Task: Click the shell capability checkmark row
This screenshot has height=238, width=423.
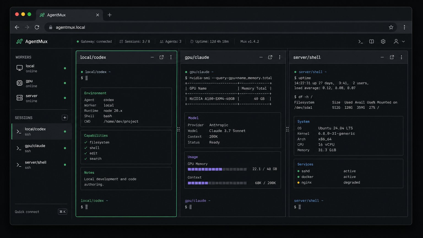Action: [x=92, y=148]
